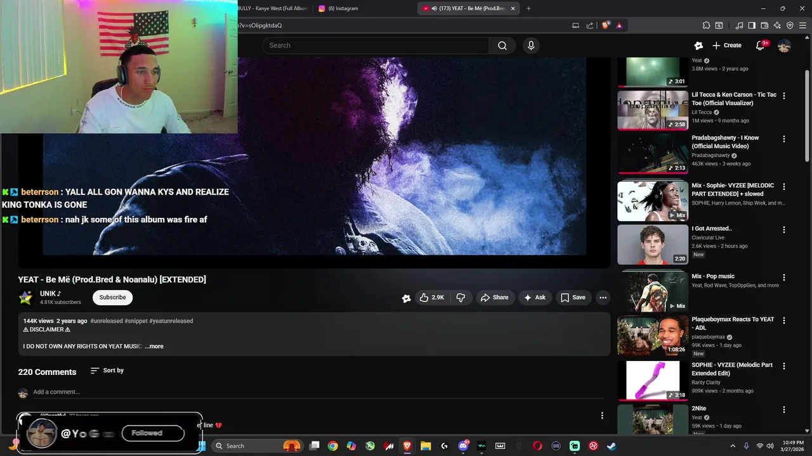Click sparkle icon left of Create
This screenshot has height=456, width=812.
(x=698, y=46)
